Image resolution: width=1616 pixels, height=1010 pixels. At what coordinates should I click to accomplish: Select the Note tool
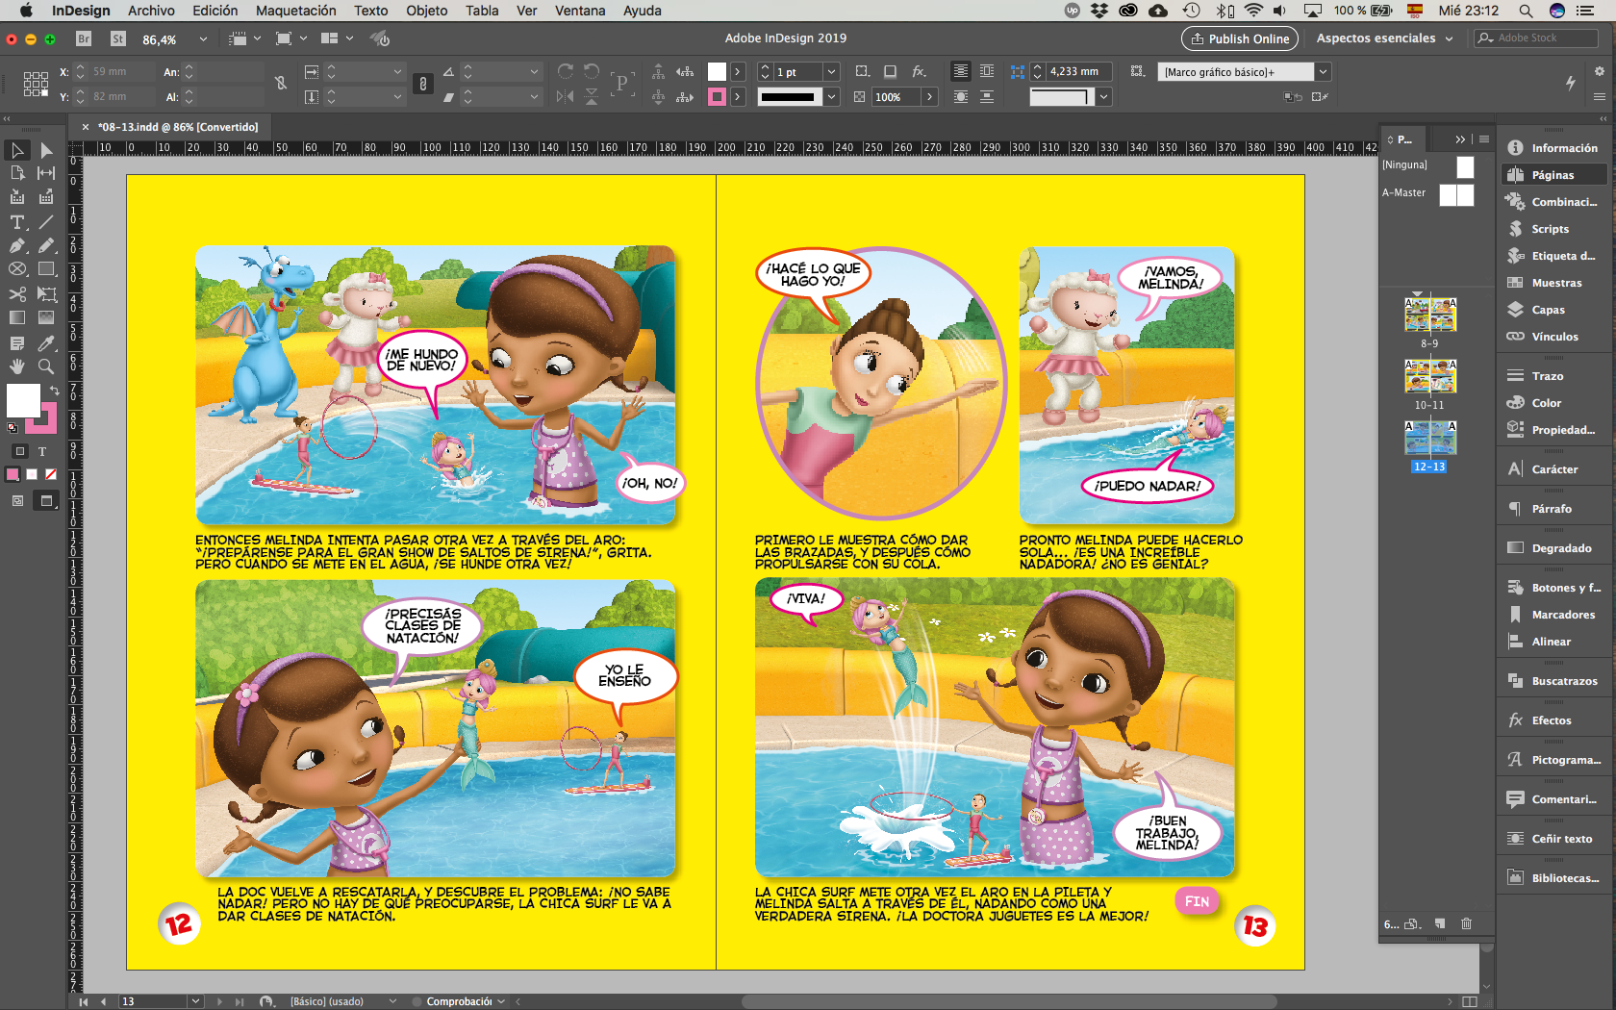click(17, 342)
